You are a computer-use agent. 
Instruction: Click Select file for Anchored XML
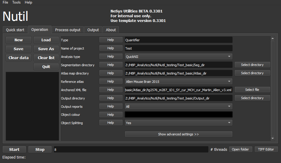tap(252, 90)
